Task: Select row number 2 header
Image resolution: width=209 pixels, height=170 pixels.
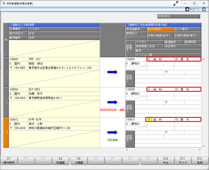Action: pyautogui.click(x=6, y=103)
